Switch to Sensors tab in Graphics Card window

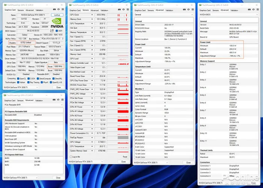[x=21, y=10]
